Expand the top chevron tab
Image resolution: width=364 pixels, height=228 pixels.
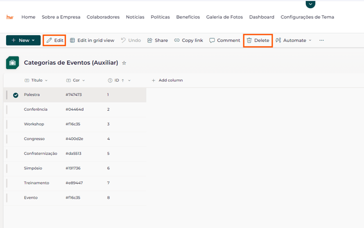[310, 4]
